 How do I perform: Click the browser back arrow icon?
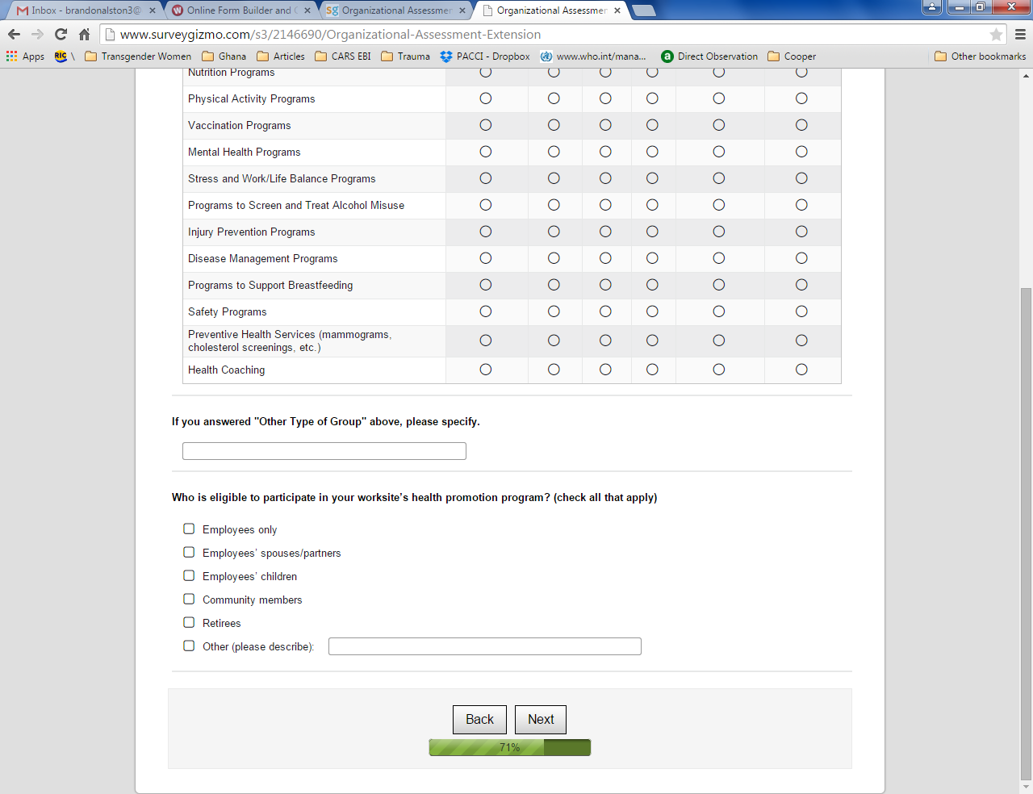point(14,34)
